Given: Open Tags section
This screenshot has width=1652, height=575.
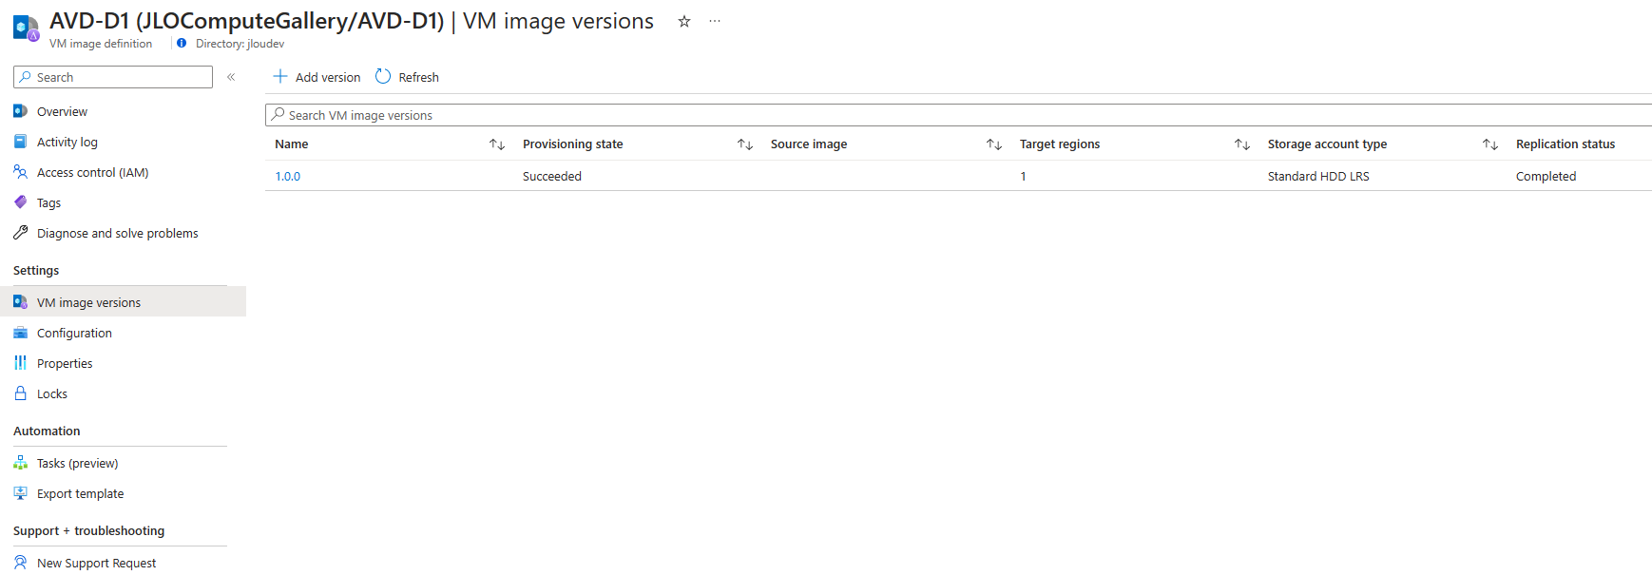Looking at the screenshot, I should [48, 202].
